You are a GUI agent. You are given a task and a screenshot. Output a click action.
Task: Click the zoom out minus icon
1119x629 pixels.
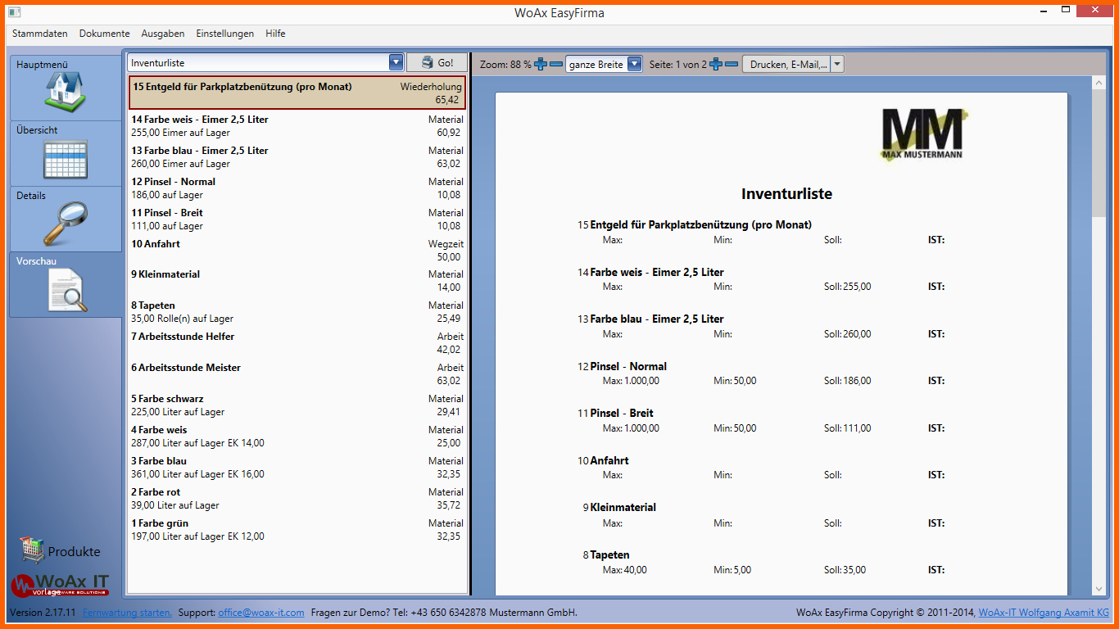pyautogui.click(x=556, y=64)
